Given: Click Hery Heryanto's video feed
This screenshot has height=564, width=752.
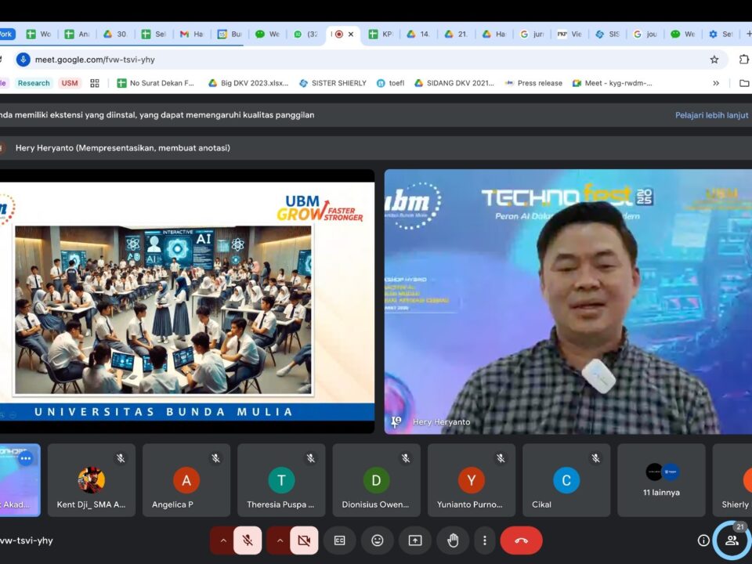Looking at the screenshot, I should [x=568, y=302].
